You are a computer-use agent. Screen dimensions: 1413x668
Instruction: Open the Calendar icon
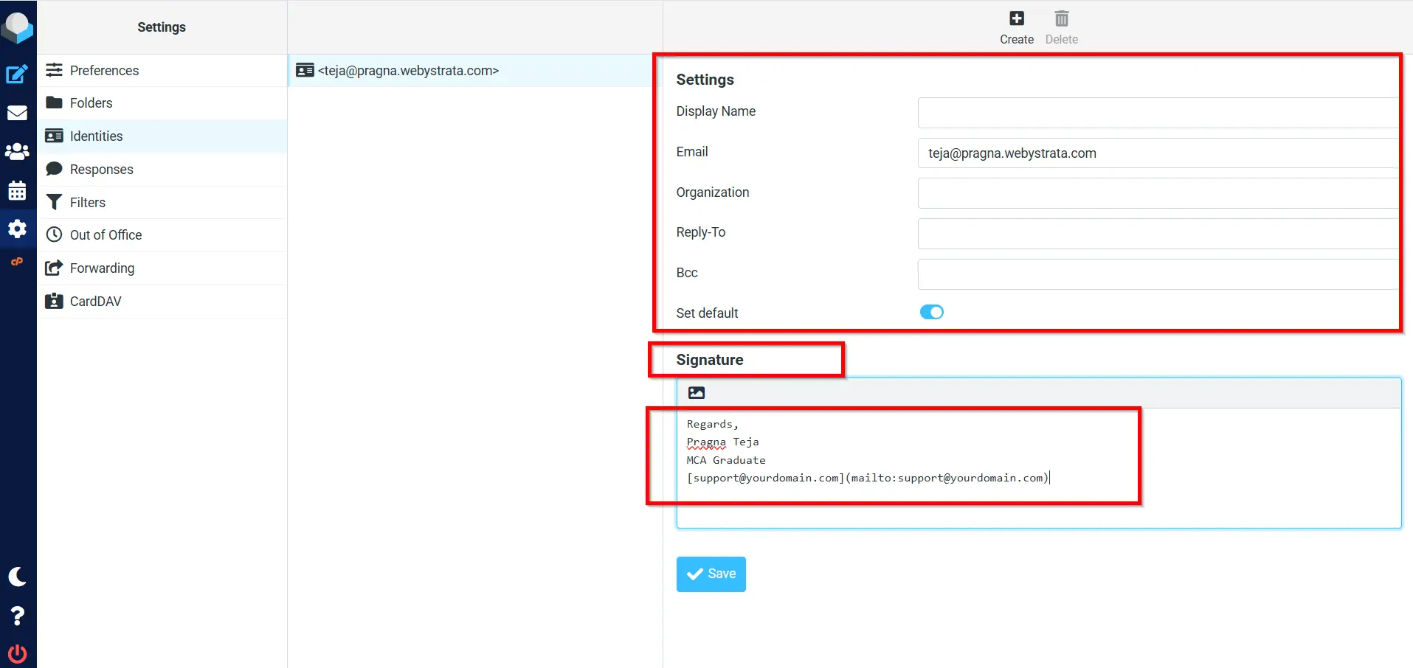pos(17,190)
